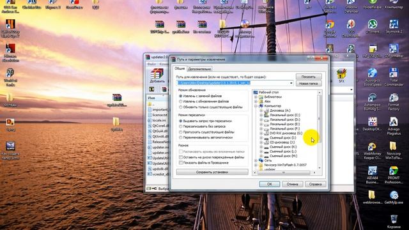Open the Shadow Defender desktop shortcut
Image resolution: width=409 pixels, height=230 pixels.
[x=351, y=6]
